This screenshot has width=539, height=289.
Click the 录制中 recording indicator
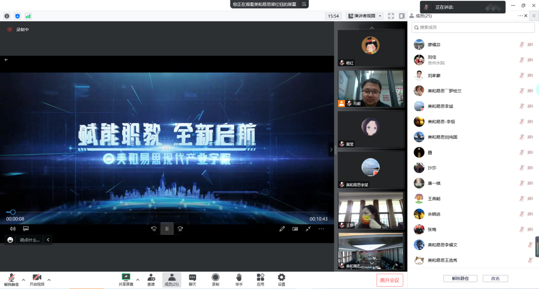pos(18,29)
